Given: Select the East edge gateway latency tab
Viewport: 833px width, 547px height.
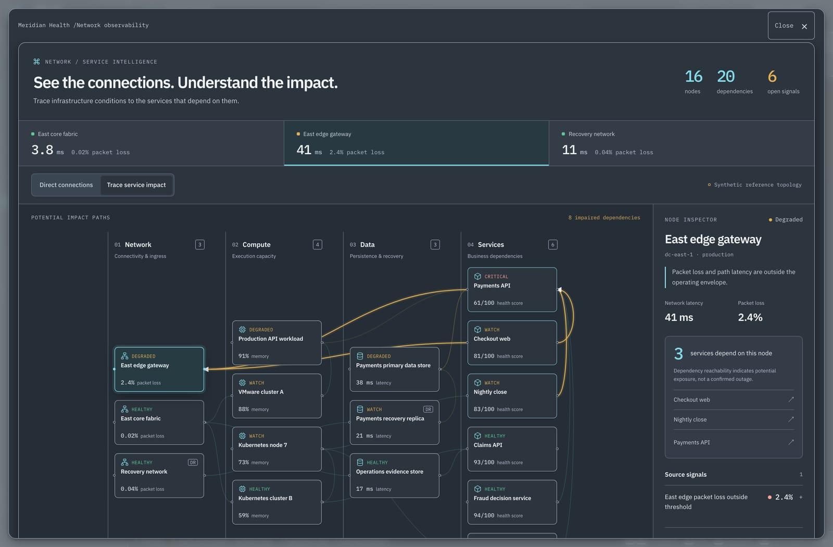Looking at the screenshot, I should point(416,143).
